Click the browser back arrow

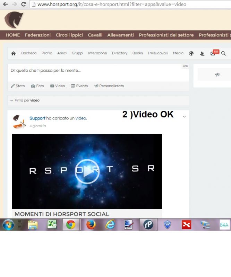5,4
